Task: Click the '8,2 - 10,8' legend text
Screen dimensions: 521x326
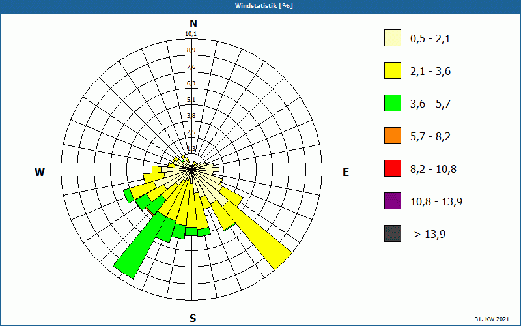Action: (x=433, y=170)
